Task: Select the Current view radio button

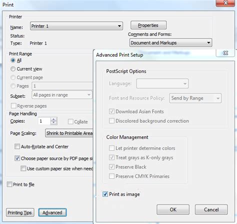Action: (x=13, y=69)
